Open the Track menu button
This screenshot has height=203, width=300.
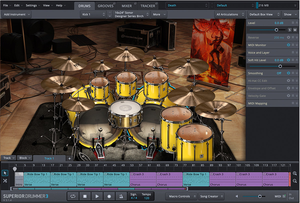point(8,158)
